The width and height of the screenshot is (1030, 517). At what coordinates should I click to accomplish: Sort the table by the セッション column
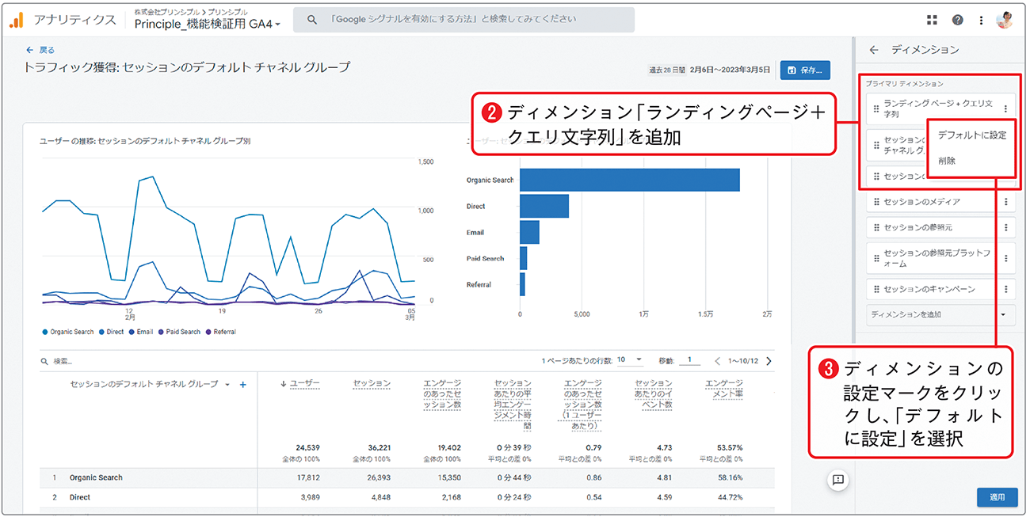point(372,384)
